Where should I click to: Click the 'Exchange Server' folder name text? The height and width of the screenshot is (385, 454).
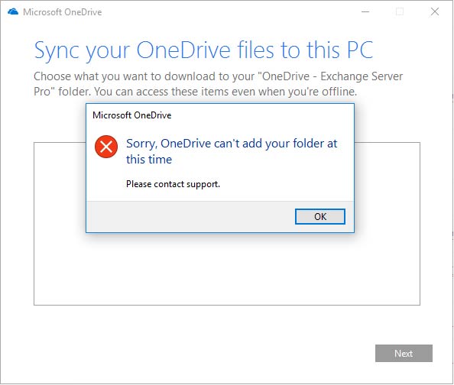point(362,76)
